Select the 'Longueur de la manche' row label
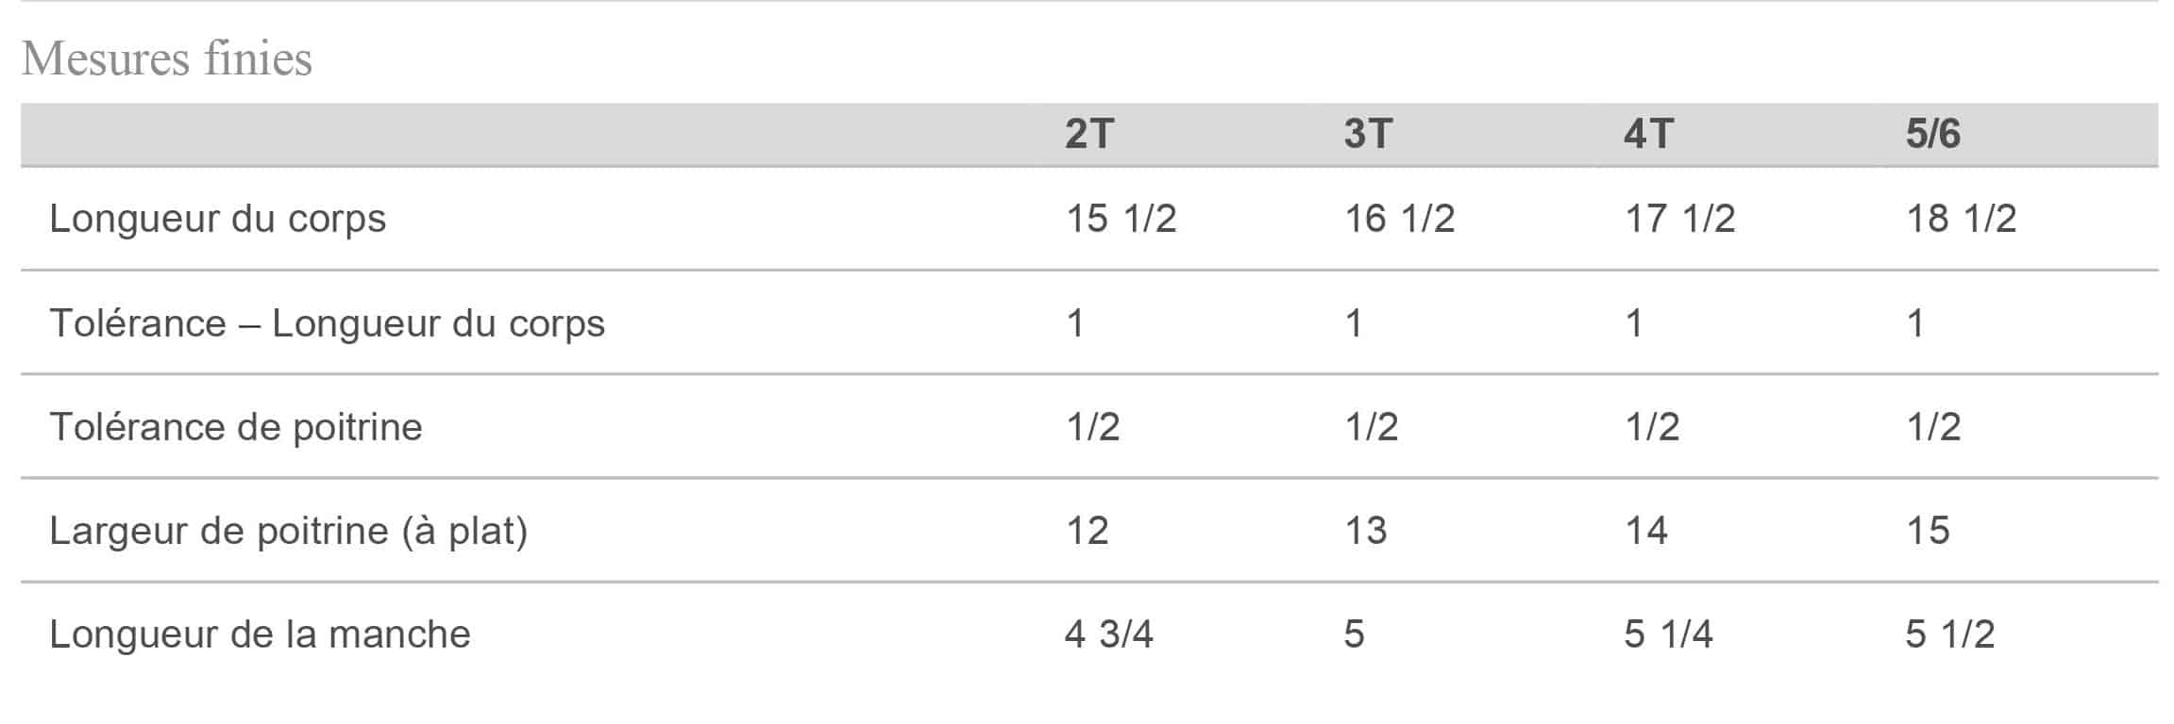2174x724 pixels. coord(260,634)
